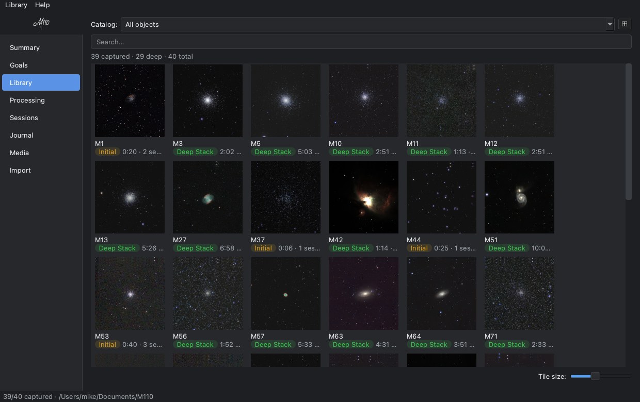
Task: Open the M5 thumbnail
Action: pyautogui.click(x=285, y=100)
